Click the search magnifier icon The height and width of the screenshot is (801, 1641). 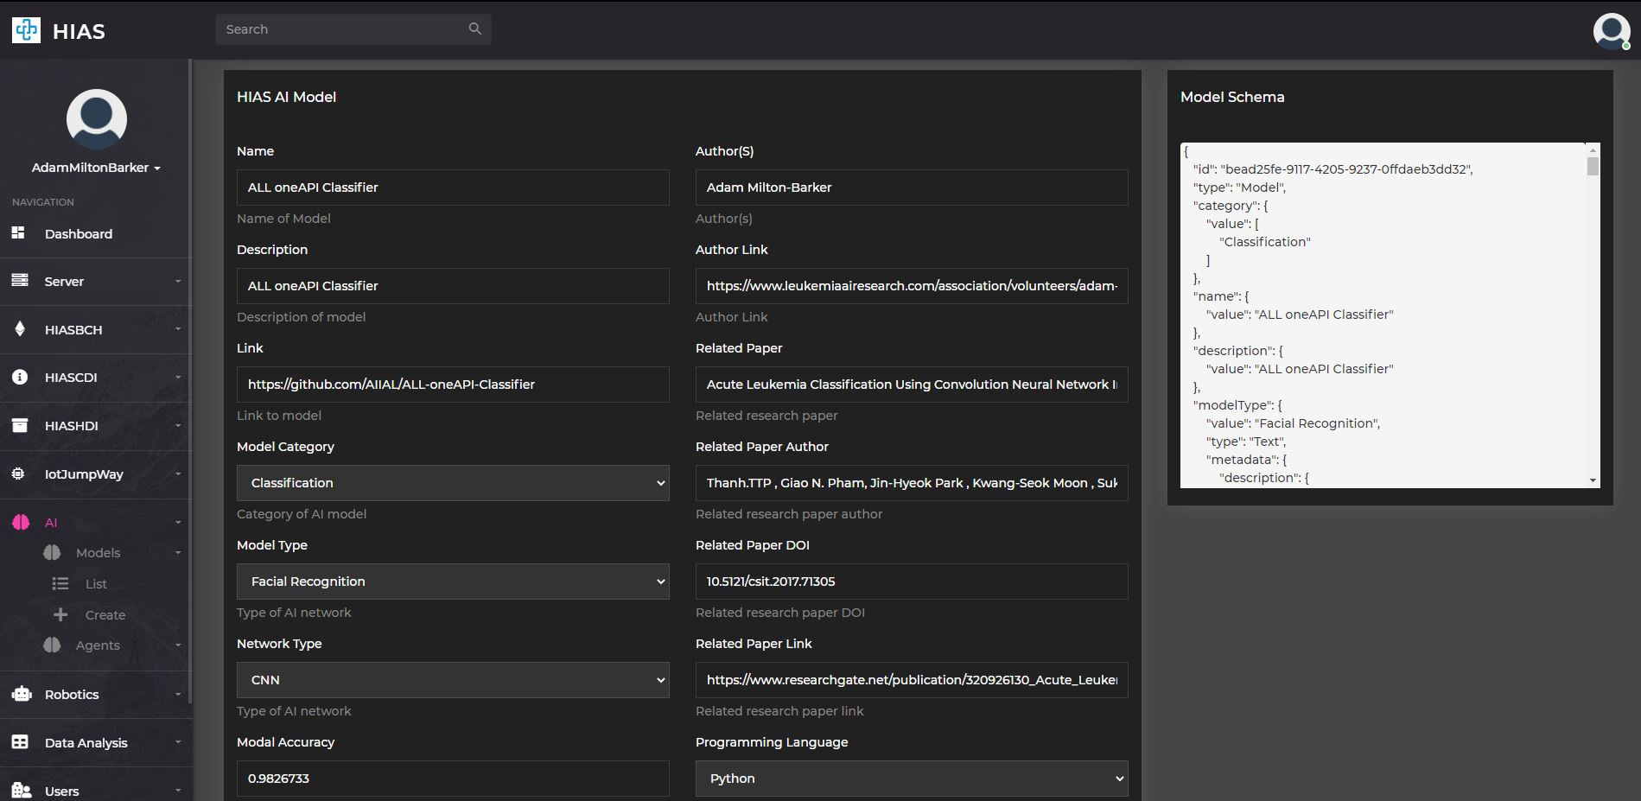[x=475, y=29]
